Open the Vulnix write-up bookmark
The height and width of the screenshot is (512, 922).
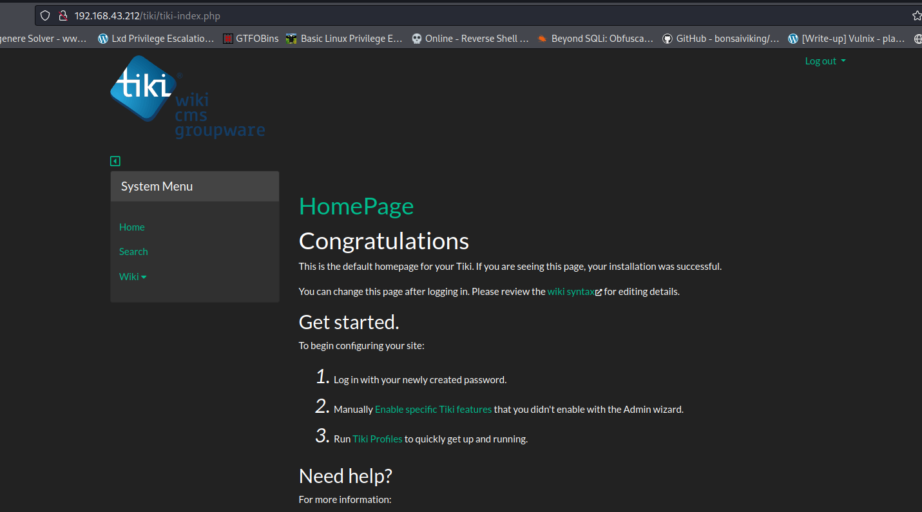[847, 39]
